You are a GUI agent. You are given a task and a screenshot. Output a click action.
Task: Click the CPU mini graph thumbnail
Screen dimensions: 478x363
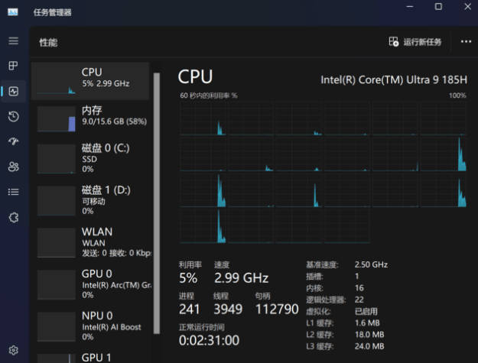tap(56, 81)
